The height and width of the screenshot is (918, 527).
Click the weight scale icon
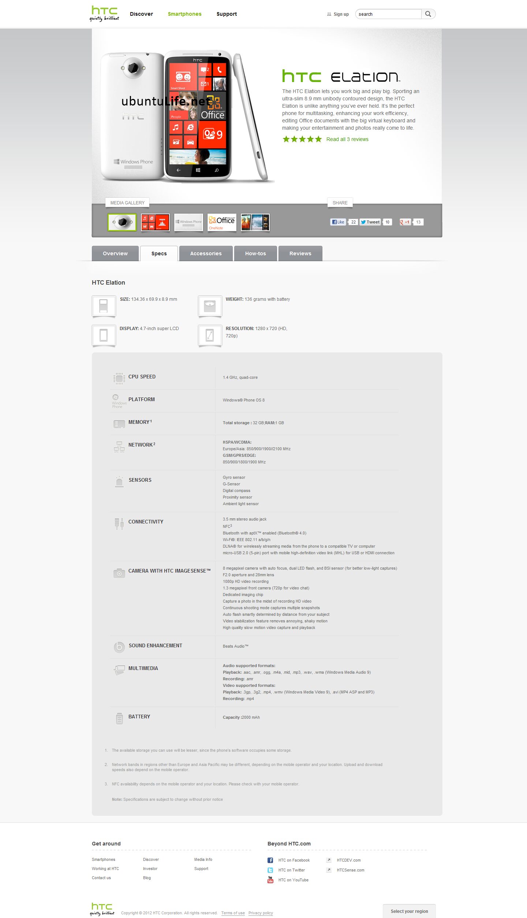click(x=210, y=306)
